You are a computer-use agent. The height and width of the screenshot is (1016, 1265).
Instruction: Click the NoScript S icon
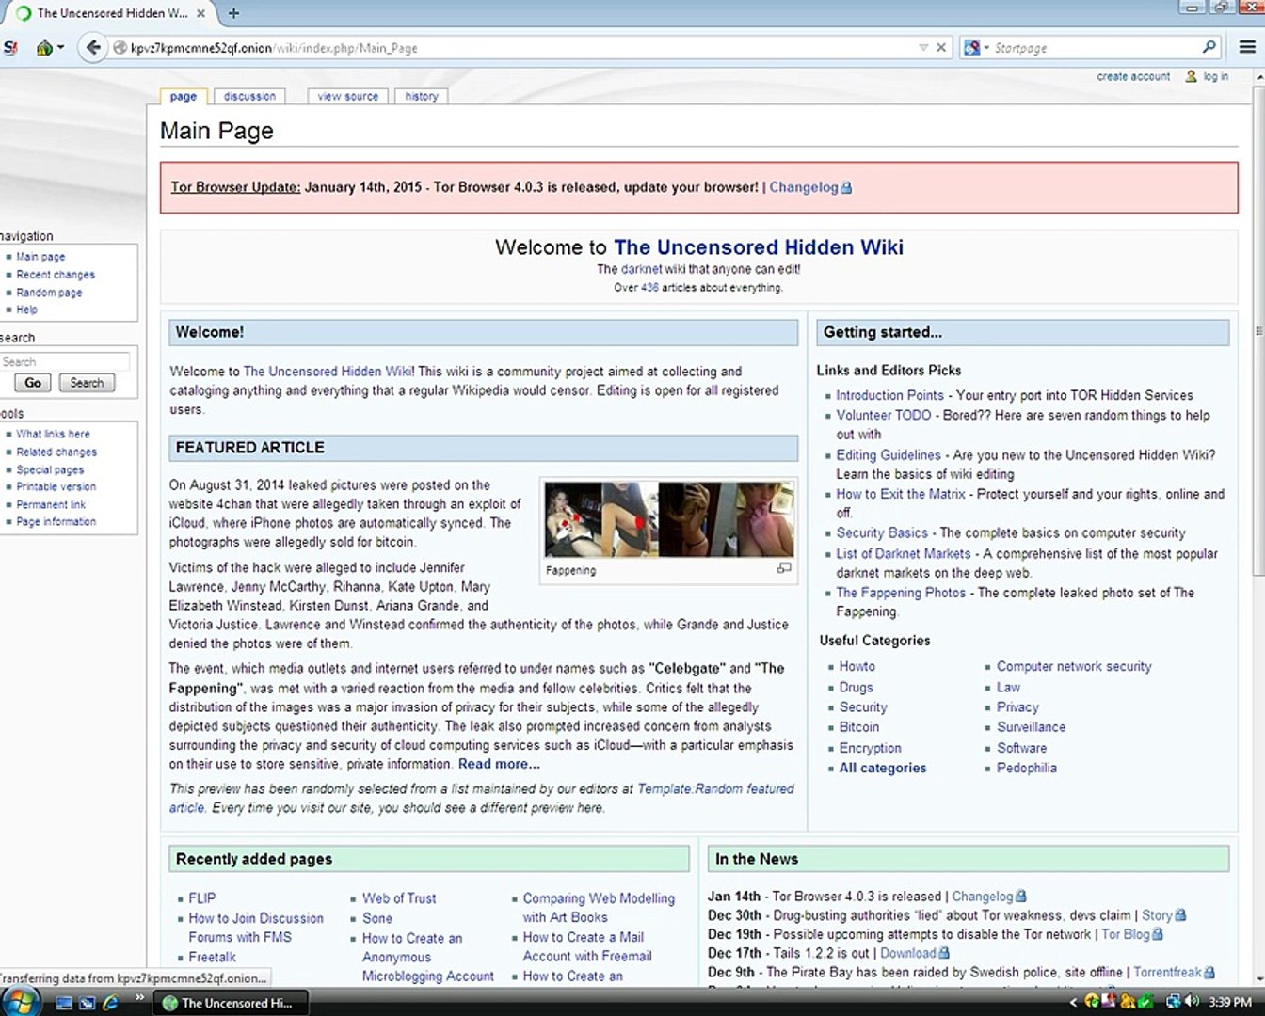point(10,47)
